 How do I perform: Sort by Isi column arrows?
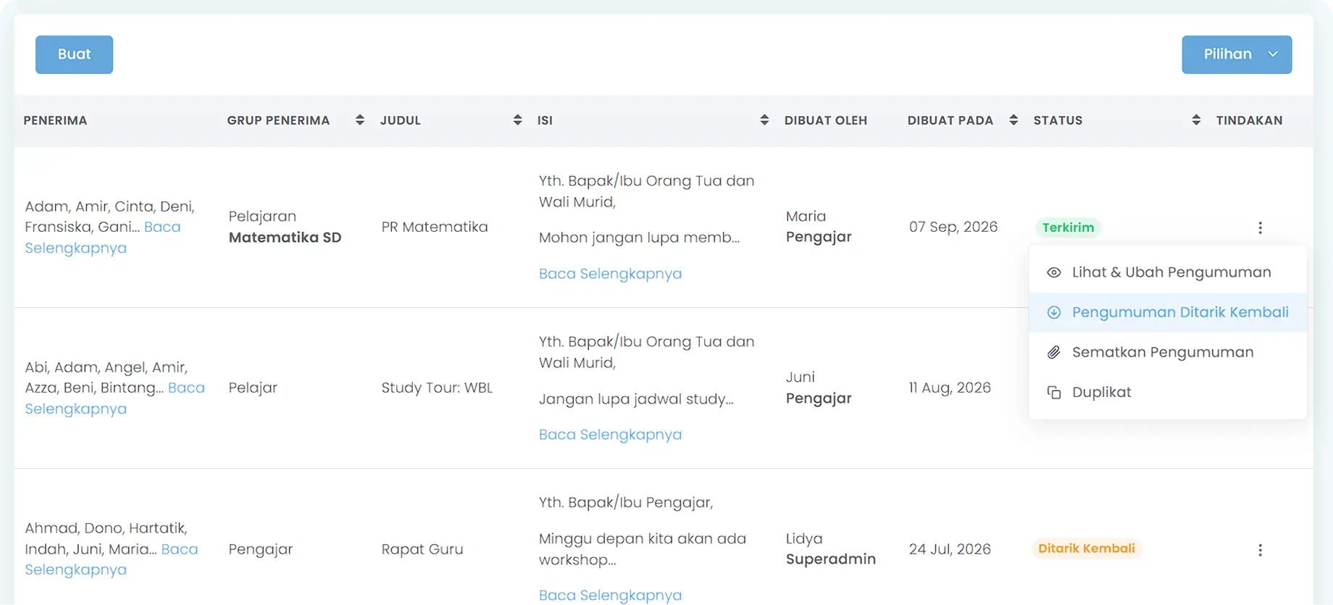[764, 120]
